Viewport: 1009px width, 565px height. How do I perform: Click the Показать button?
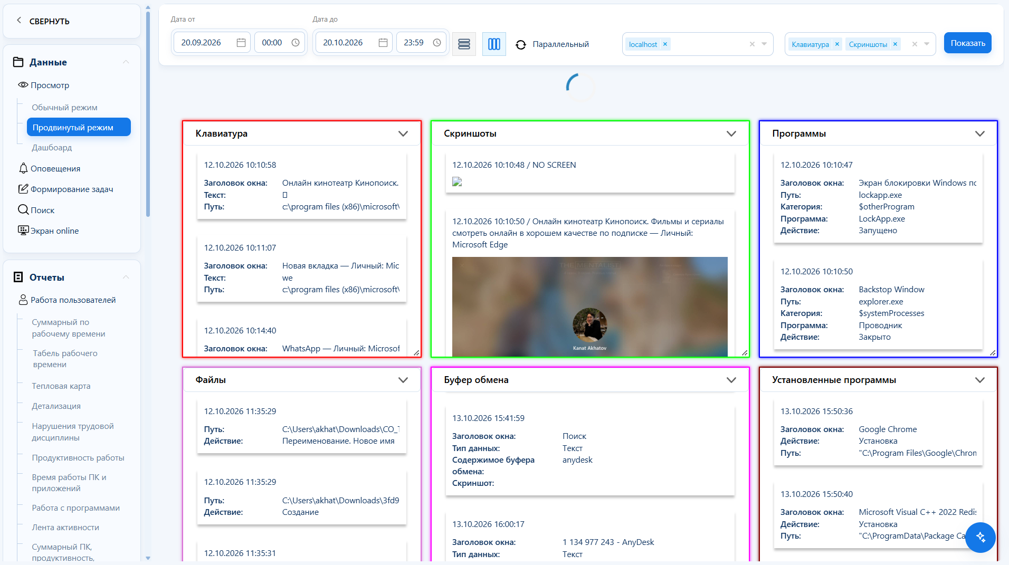point(968,43)
